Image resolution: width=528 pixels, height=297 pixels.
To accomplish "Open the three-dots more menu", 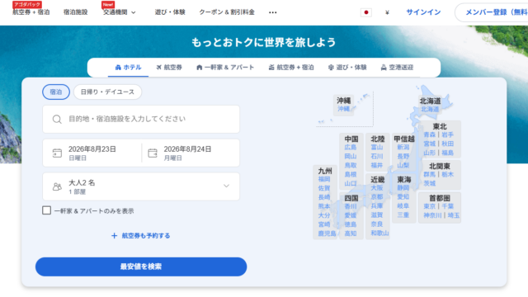I will coord(273,12).
